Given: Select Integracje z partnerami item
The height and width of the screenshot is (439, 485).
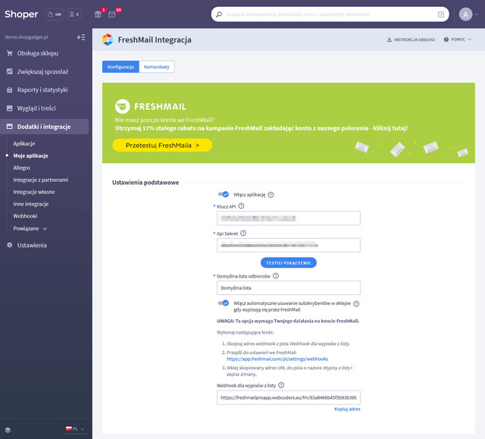Looking at the screenshot, I should tap(40, 180).
